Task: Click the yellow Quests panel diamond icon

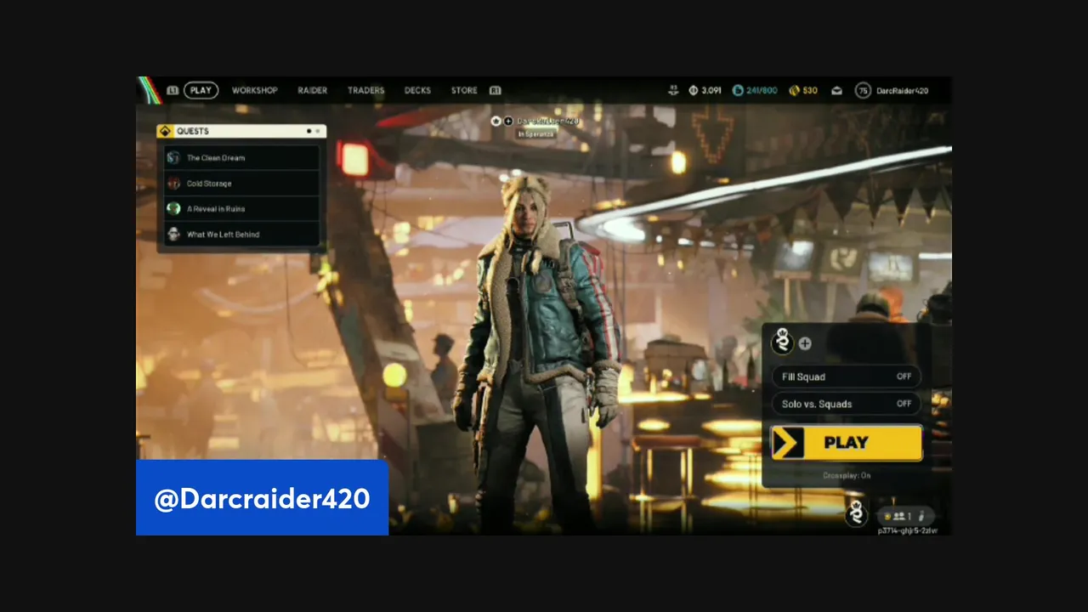Action: click(x=165, y=131)
